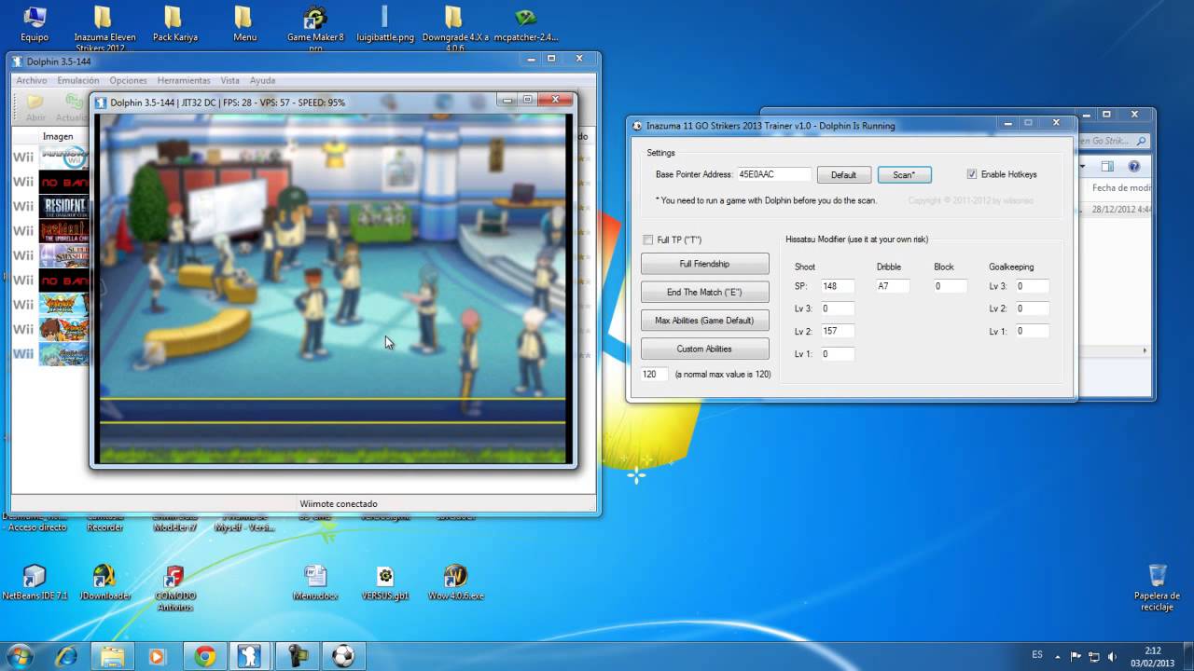Open the Pack Kariya folder icon
The height and width of the screenshot is (671, 1194).
point(174,24)
